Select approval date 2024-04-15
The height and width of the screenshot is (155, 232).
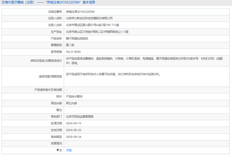coord(73,123)
